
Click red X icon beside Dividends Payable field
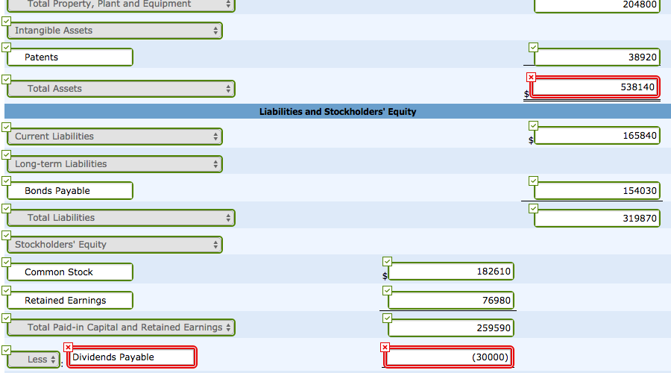(69, 347)
